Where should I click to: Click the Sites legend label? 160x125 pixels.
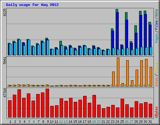click(x=157, y=82)
